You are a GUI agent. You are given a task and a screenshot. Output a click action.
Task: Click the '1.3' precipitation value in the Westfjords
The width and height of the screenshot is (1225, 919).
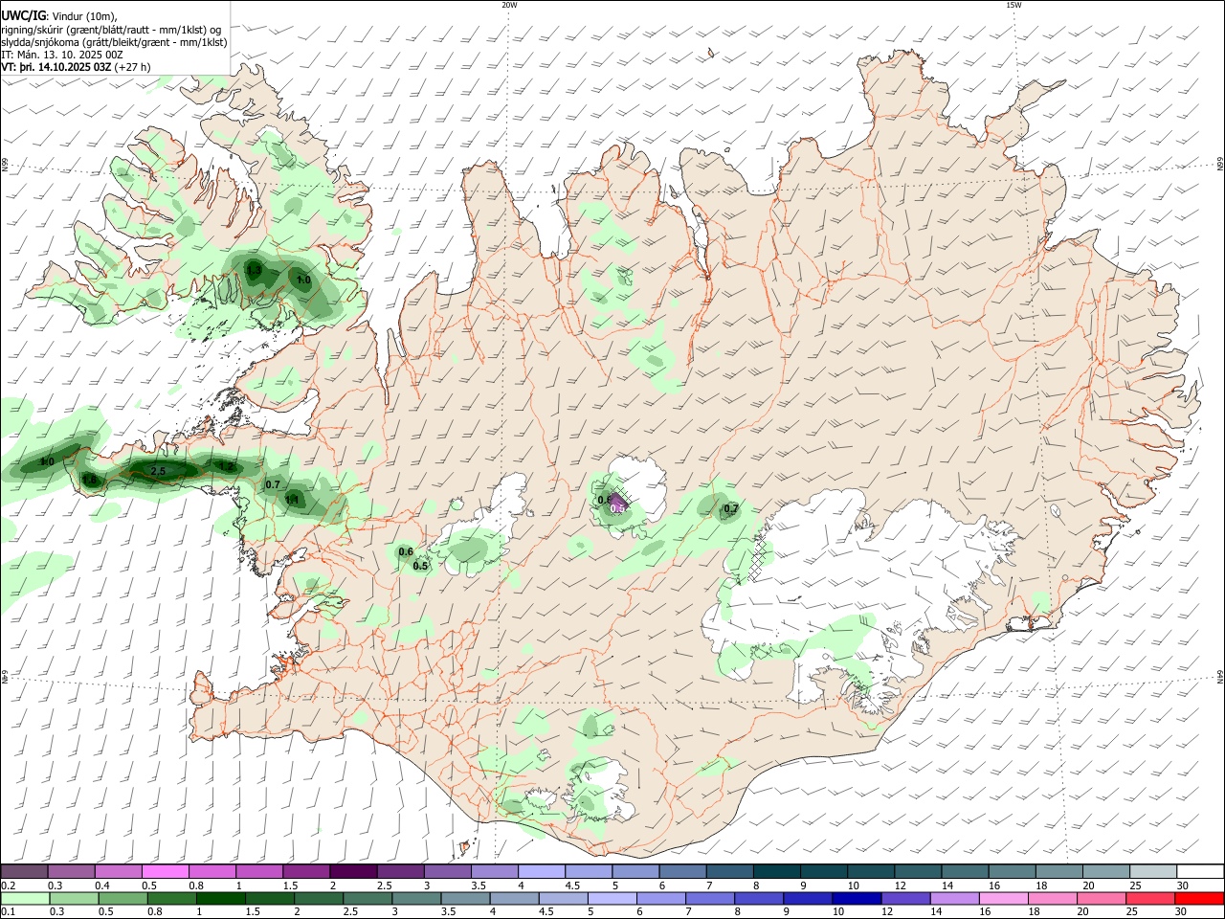[x=254, y=271]
